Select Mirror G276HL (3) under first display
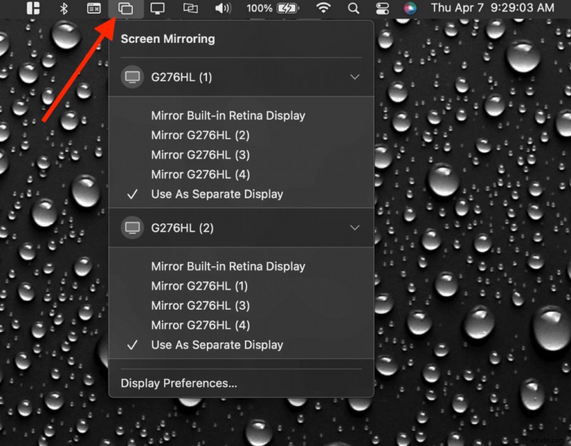The width and height of the screenshot is (571, 446). [x=200, y=154]
